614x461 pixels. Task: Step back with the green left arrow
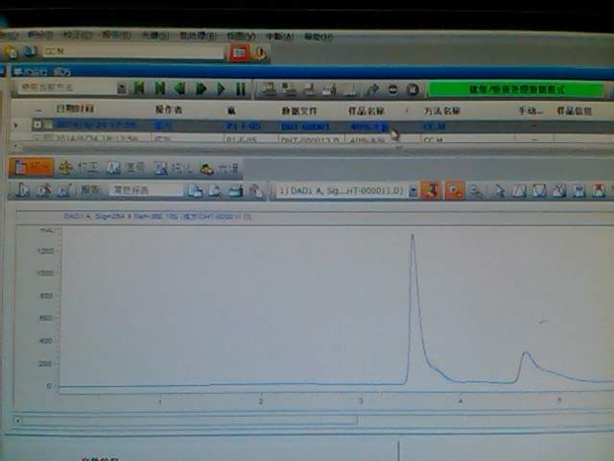(179, 88)
